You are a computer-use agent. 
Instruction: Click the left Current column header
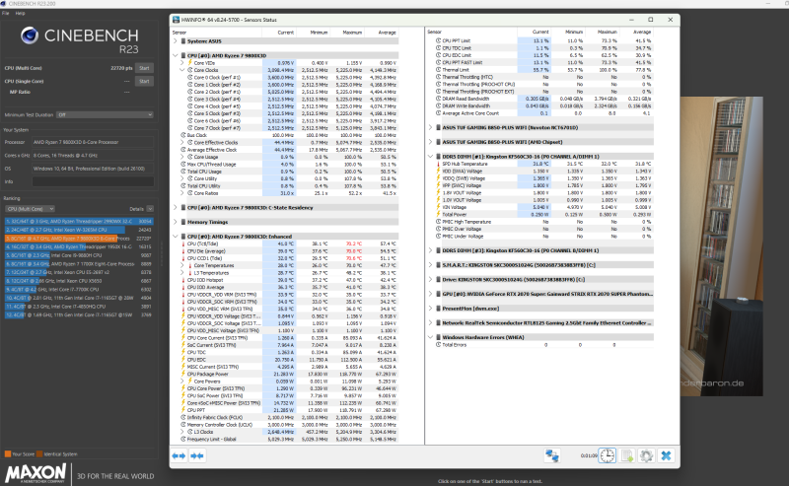click(285, 33)
